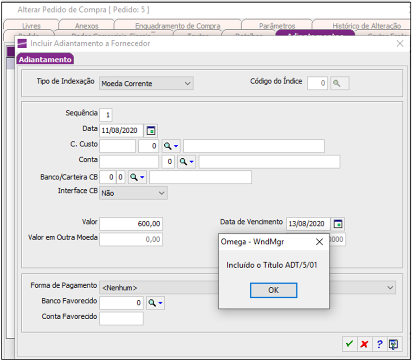Search C. Custo with magnifier icon
The height and width of the screenshot is (361, 413).
(x=171, y=146)
